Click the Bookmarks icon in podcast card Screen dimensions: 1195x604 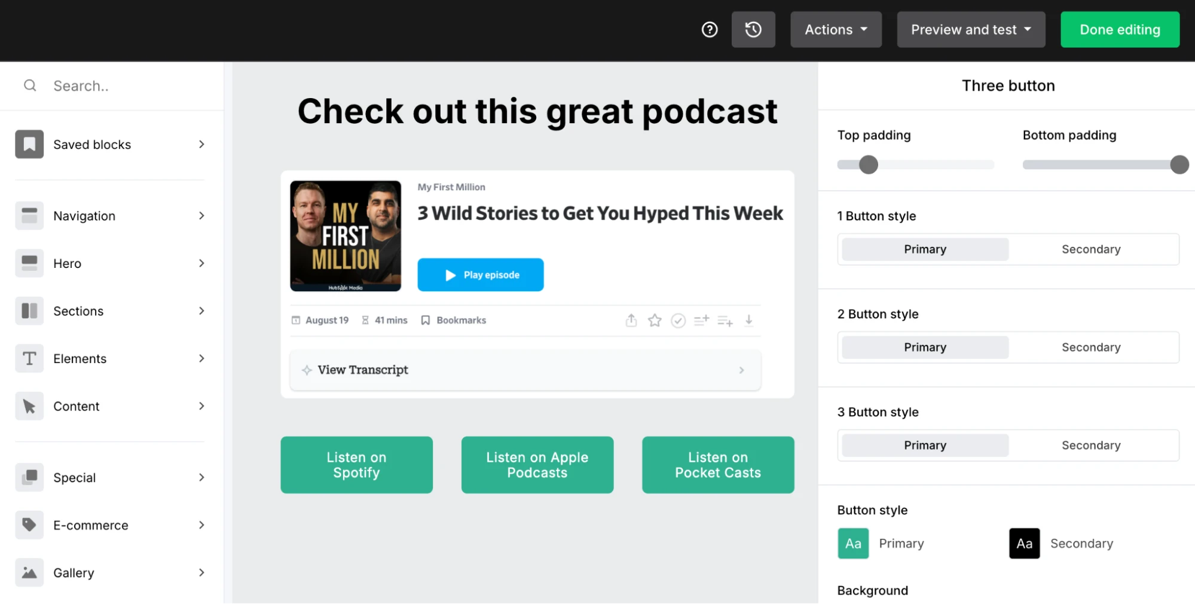[x=425, y=321]
